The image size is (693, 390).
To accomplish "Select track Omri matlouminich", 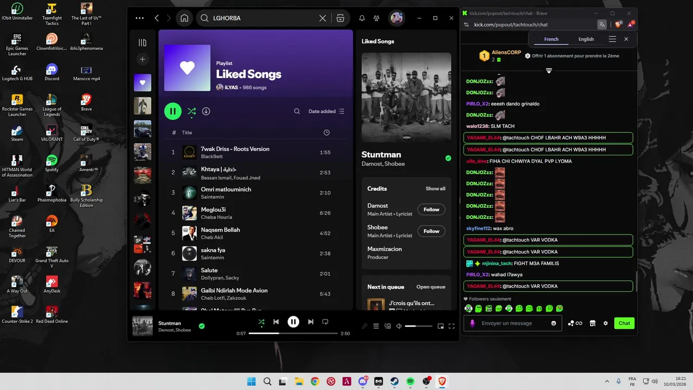I will pyautogui.click(x=226, y=190).
